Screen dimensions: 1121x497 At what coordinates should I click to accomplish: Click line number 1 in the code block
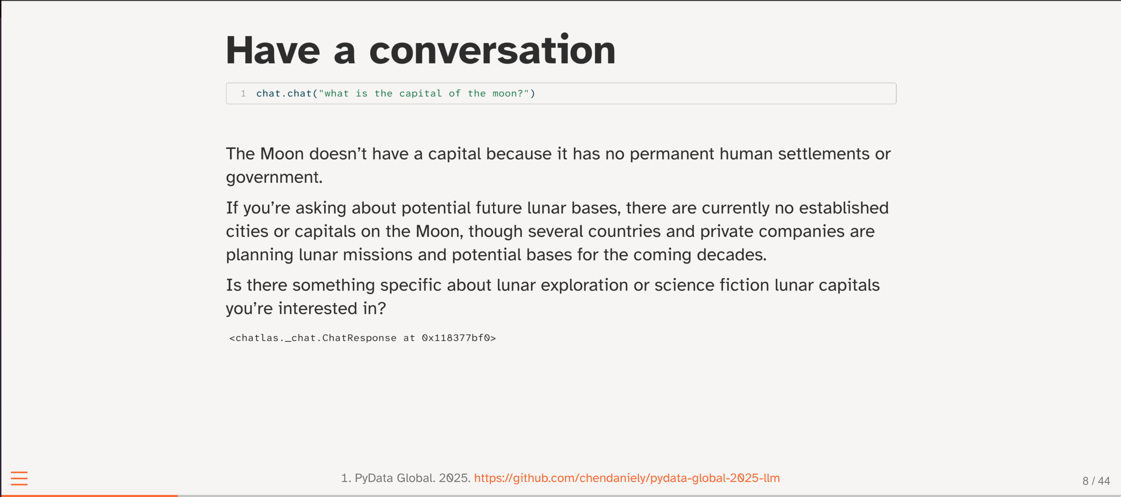tap(243, 93)
